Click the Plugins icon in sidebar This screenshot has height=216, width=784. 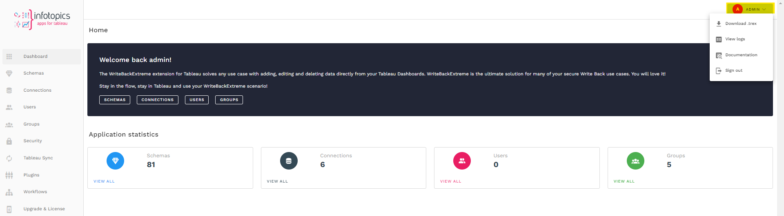click(x=9, y=175)
